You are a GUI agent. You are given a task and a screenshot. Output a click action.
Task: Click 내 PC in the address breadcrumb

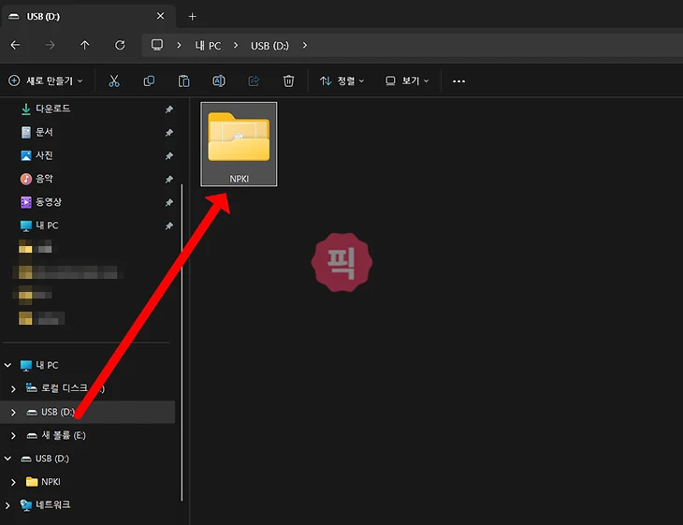click(207, 45)
